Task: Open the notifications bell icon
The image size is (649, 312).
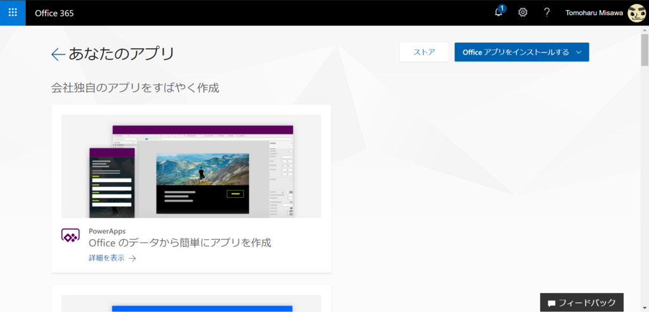Action: (x=499, y=13)
